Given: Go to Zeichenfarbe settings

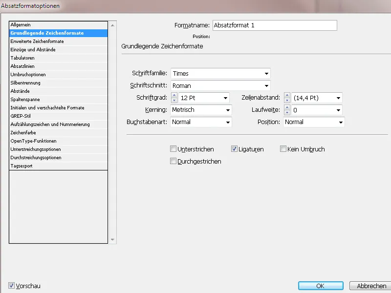Looking at the screenshot, I should tap(58, 132).
